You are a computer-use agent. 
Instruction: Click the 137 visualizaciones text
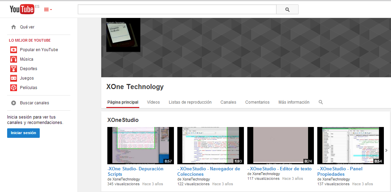[333, 184]
